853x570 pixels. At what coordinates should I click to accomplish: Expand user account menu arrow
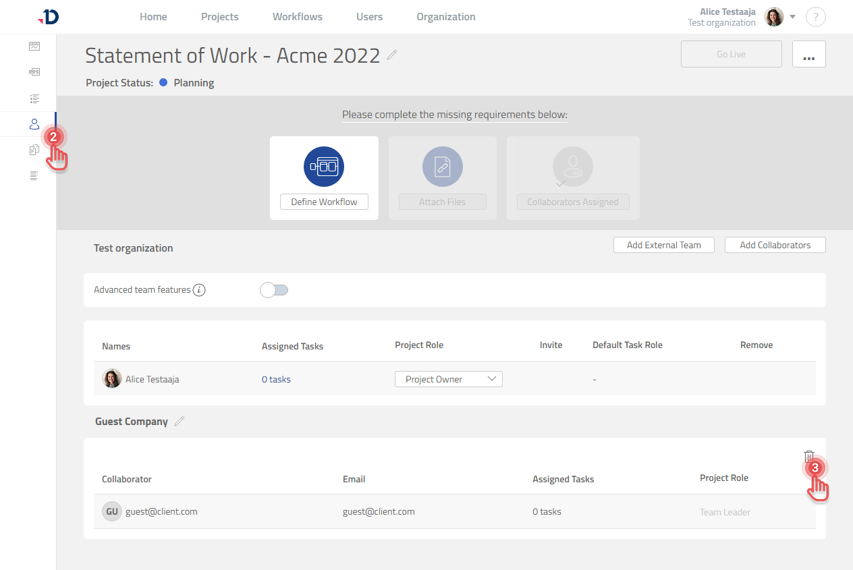pos(793,17)
